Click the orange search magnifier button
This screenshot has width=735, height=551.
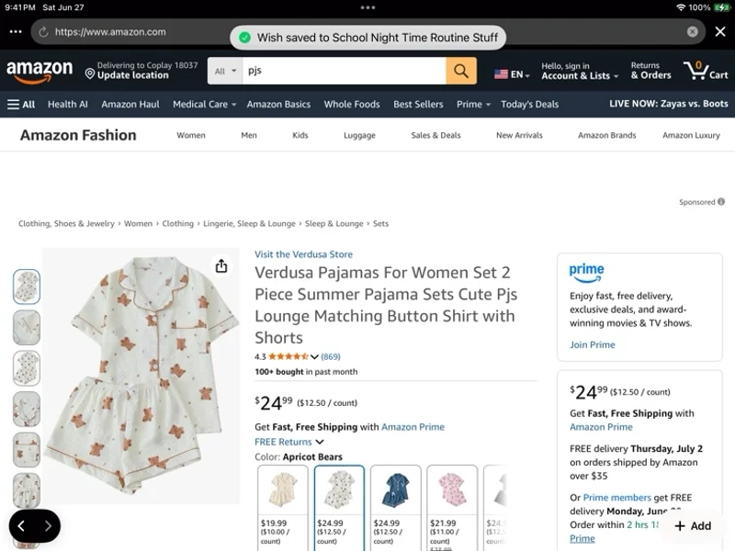click(461, 71)
